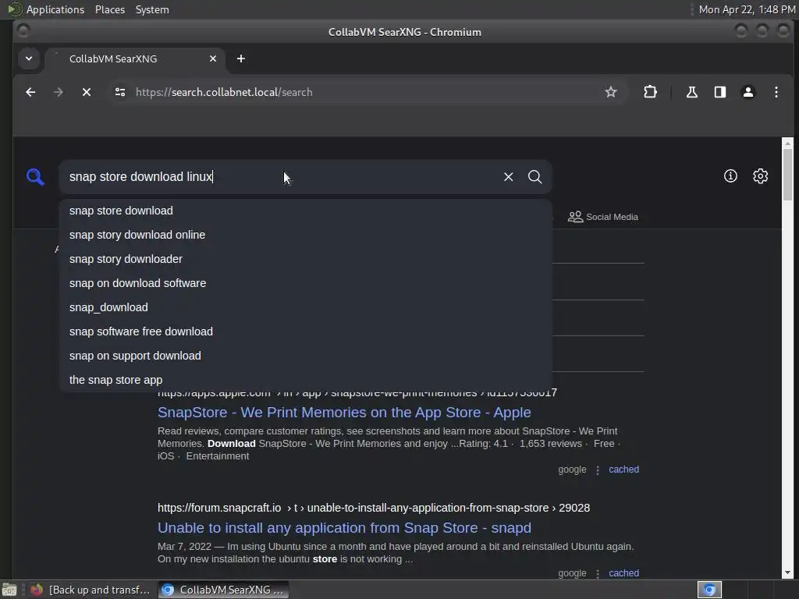This screenshot has height=599, width=799.
Task: Switch to the Social Media category
Action: 603,217
